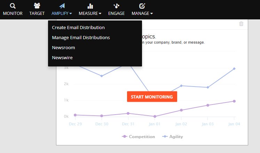Click the Measure bar chart icon
Screen dimensions: 260x153
[90, 6]
